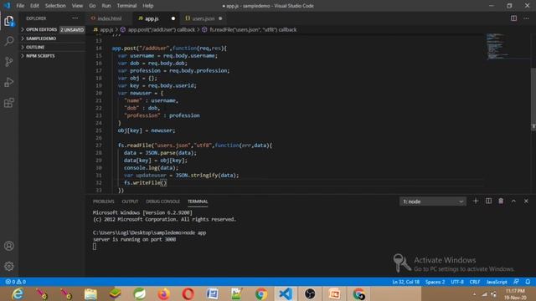Expand the Open Editors section
Viewport: 536px width, 301px height.
(x=52, y=30)
